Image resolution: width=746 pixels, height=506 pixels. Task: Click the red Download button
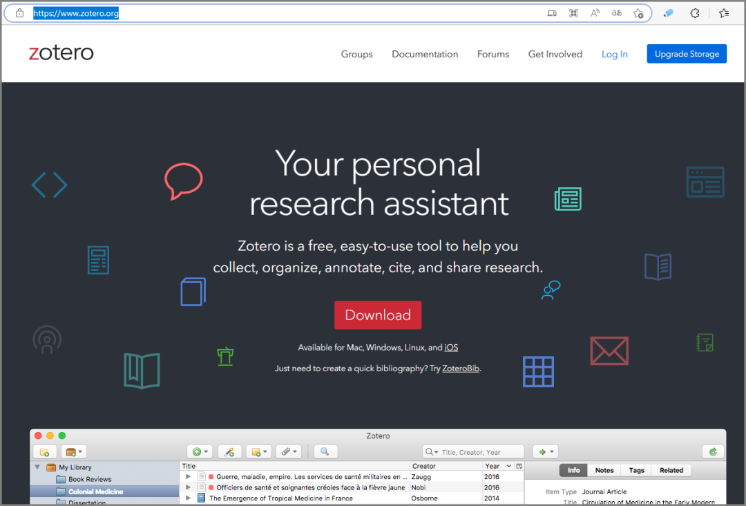pyautogui.click(x=378, y=315)
